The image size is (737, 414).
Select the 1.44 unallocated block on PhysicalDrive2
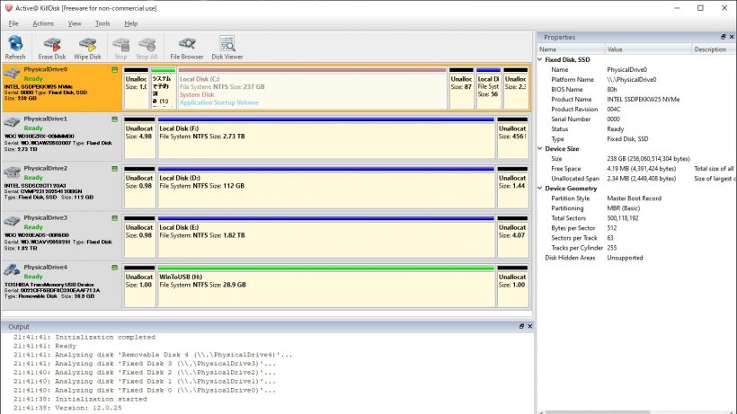point(512,188)
